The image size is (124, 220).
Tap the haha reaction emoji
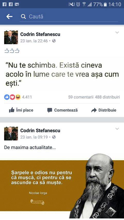18,97
